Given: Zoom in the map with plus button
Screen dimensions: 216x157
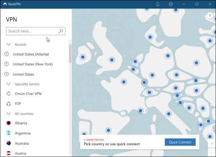Looking at the screenshot, I should click(212, 144).
